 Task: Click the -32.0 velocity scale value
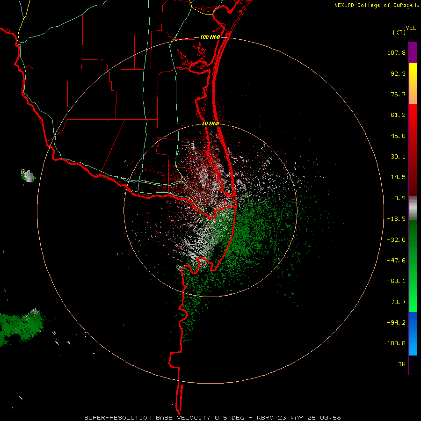tap(396, 240)
